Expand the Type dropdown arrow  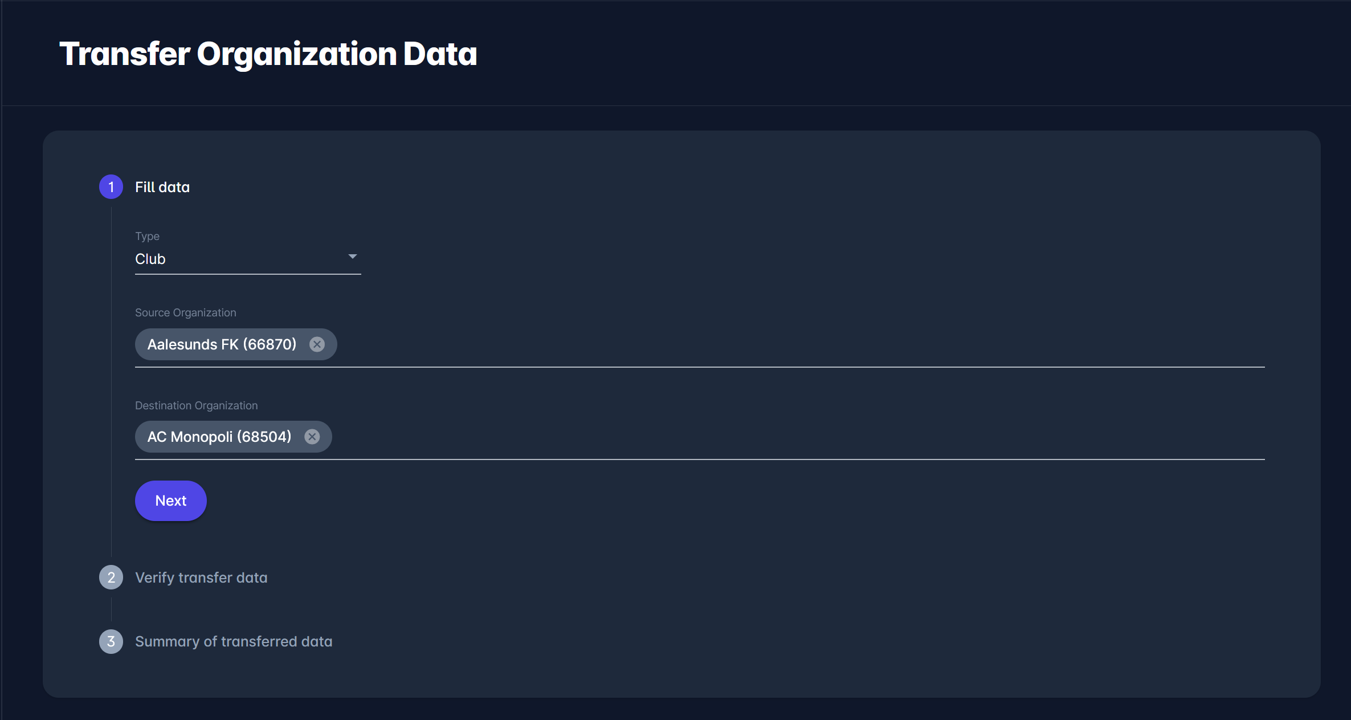352,257
